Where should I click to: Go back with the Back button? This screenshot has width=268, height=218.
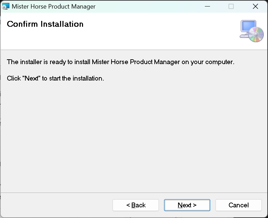(136, 205)
